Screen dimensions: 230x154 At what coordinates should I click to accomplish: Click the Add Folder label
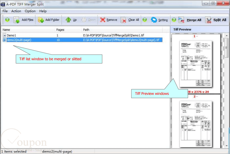coord(52,20)
